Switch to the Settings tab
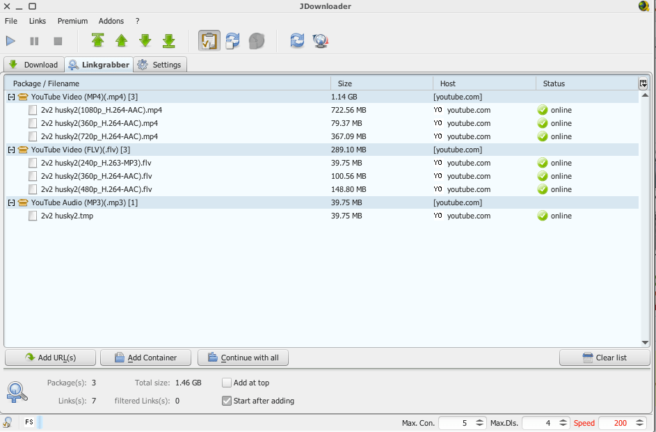 (x=160, y=65)
